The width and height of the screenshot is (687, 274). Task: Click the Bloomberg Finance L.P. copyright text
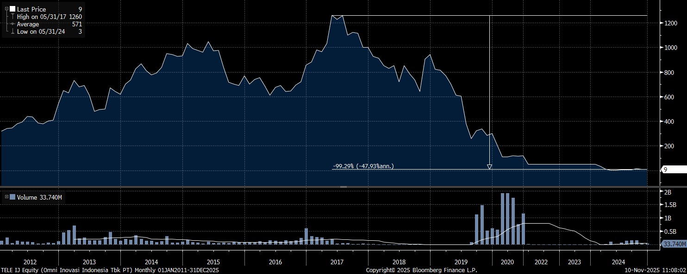point(421,270)
